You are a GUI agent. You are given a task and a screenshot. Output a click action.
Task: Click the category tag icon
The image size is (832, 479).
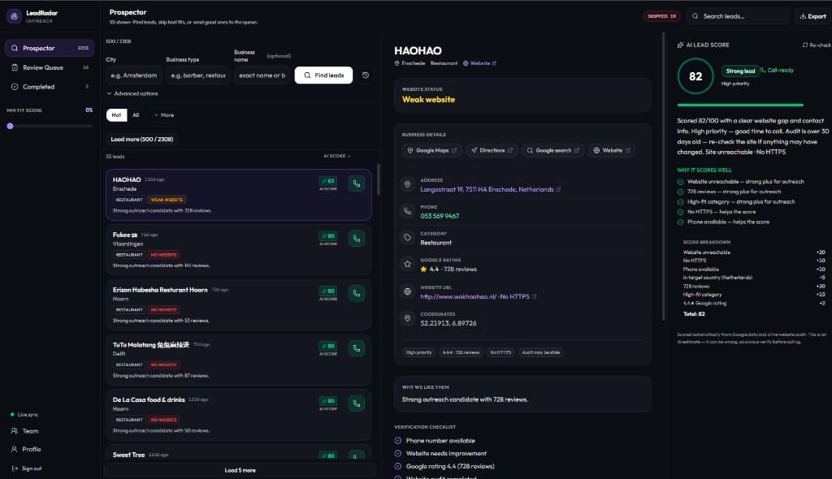tap(408, 238)
